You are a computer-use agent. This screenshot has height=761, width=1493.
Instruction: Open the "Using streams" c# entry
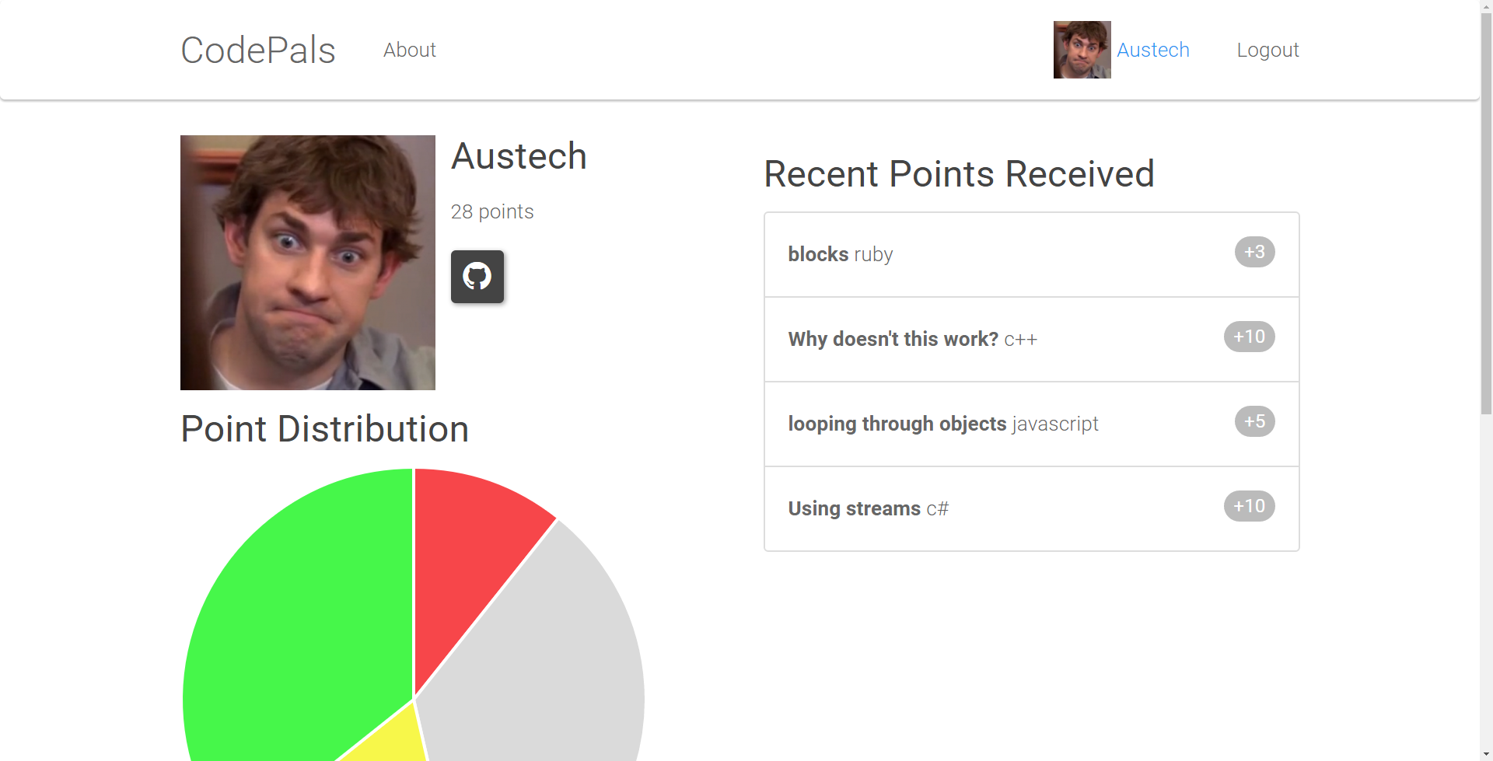tap(1032, 509)
